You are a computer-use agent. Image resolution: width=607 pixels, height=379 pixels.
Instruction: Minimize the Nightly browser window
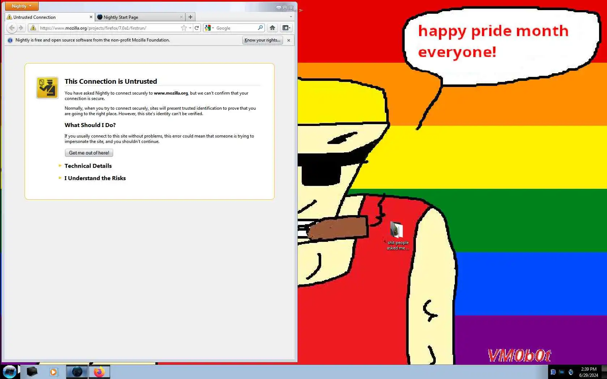click(x=279, y=8)
